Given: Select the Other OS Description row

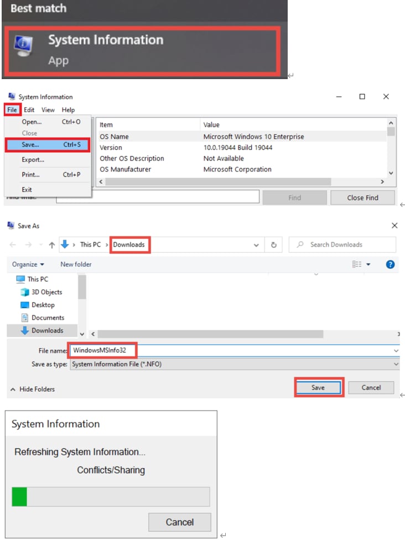Looking at the screenshot, I should pos(243,158).
